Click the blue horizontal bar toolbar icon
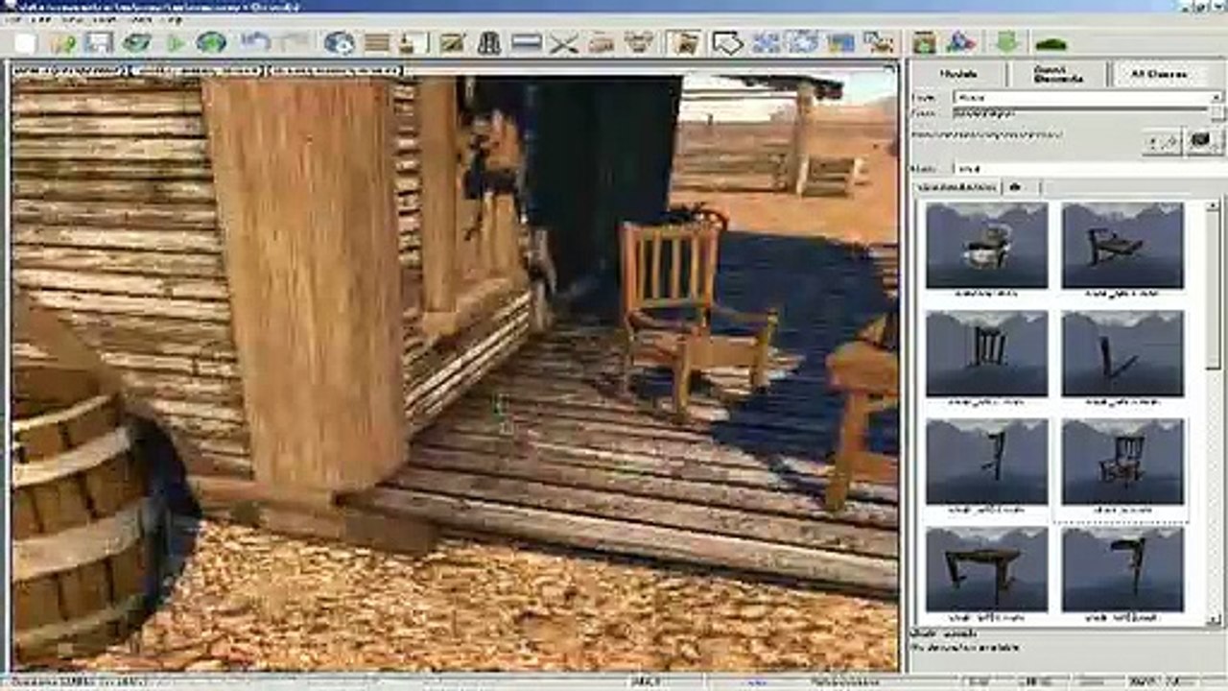The height and width of the screenshot is (691, 1228). 527,43
